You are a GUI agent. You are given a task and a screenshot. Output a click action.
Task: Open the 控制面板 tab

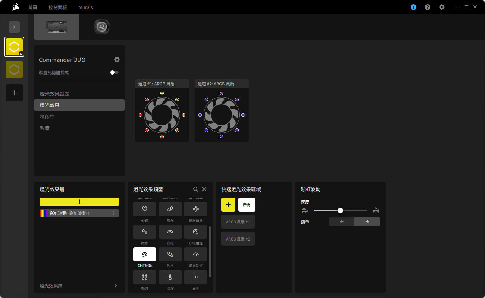[x=58, y=7]
